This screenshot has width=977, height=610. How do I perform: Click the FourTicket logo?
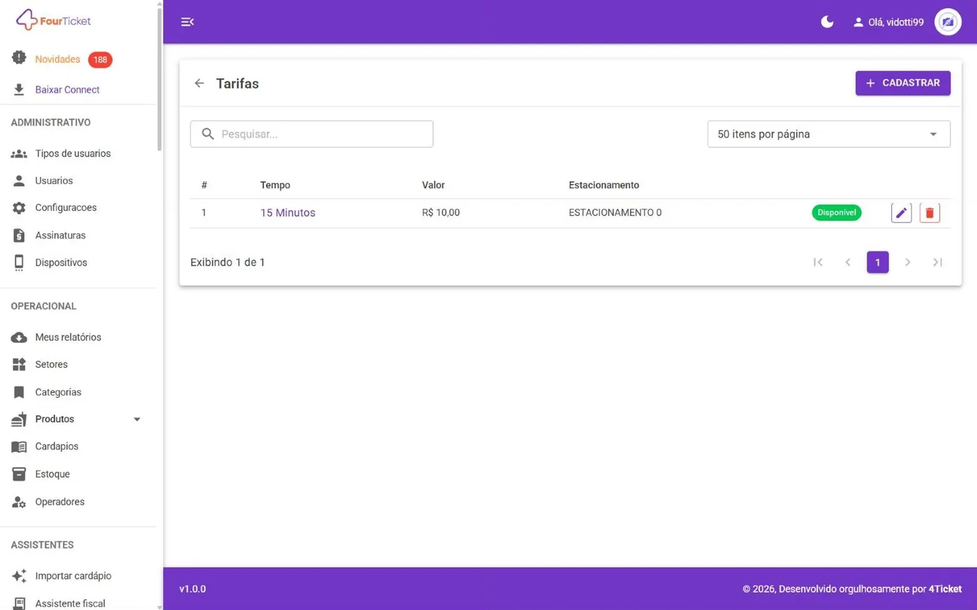click(x=54, y=20)
